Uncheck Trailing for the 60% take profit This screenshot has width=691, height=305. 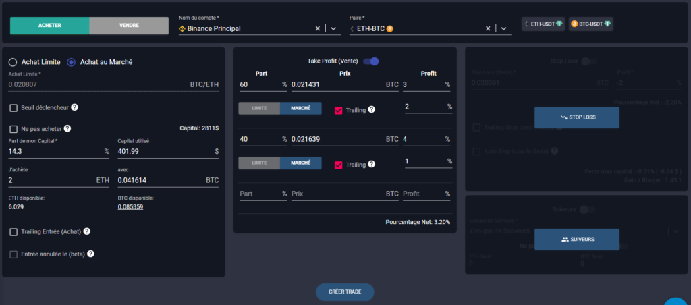[x=339, y=110]
